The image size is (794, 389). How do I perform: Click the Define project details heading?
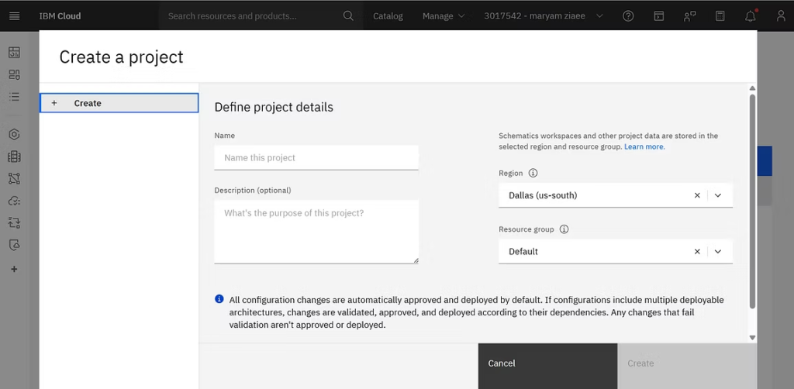(274, 107)
